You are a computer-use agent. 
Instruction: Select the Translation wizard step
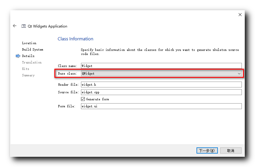click(32, 62)
